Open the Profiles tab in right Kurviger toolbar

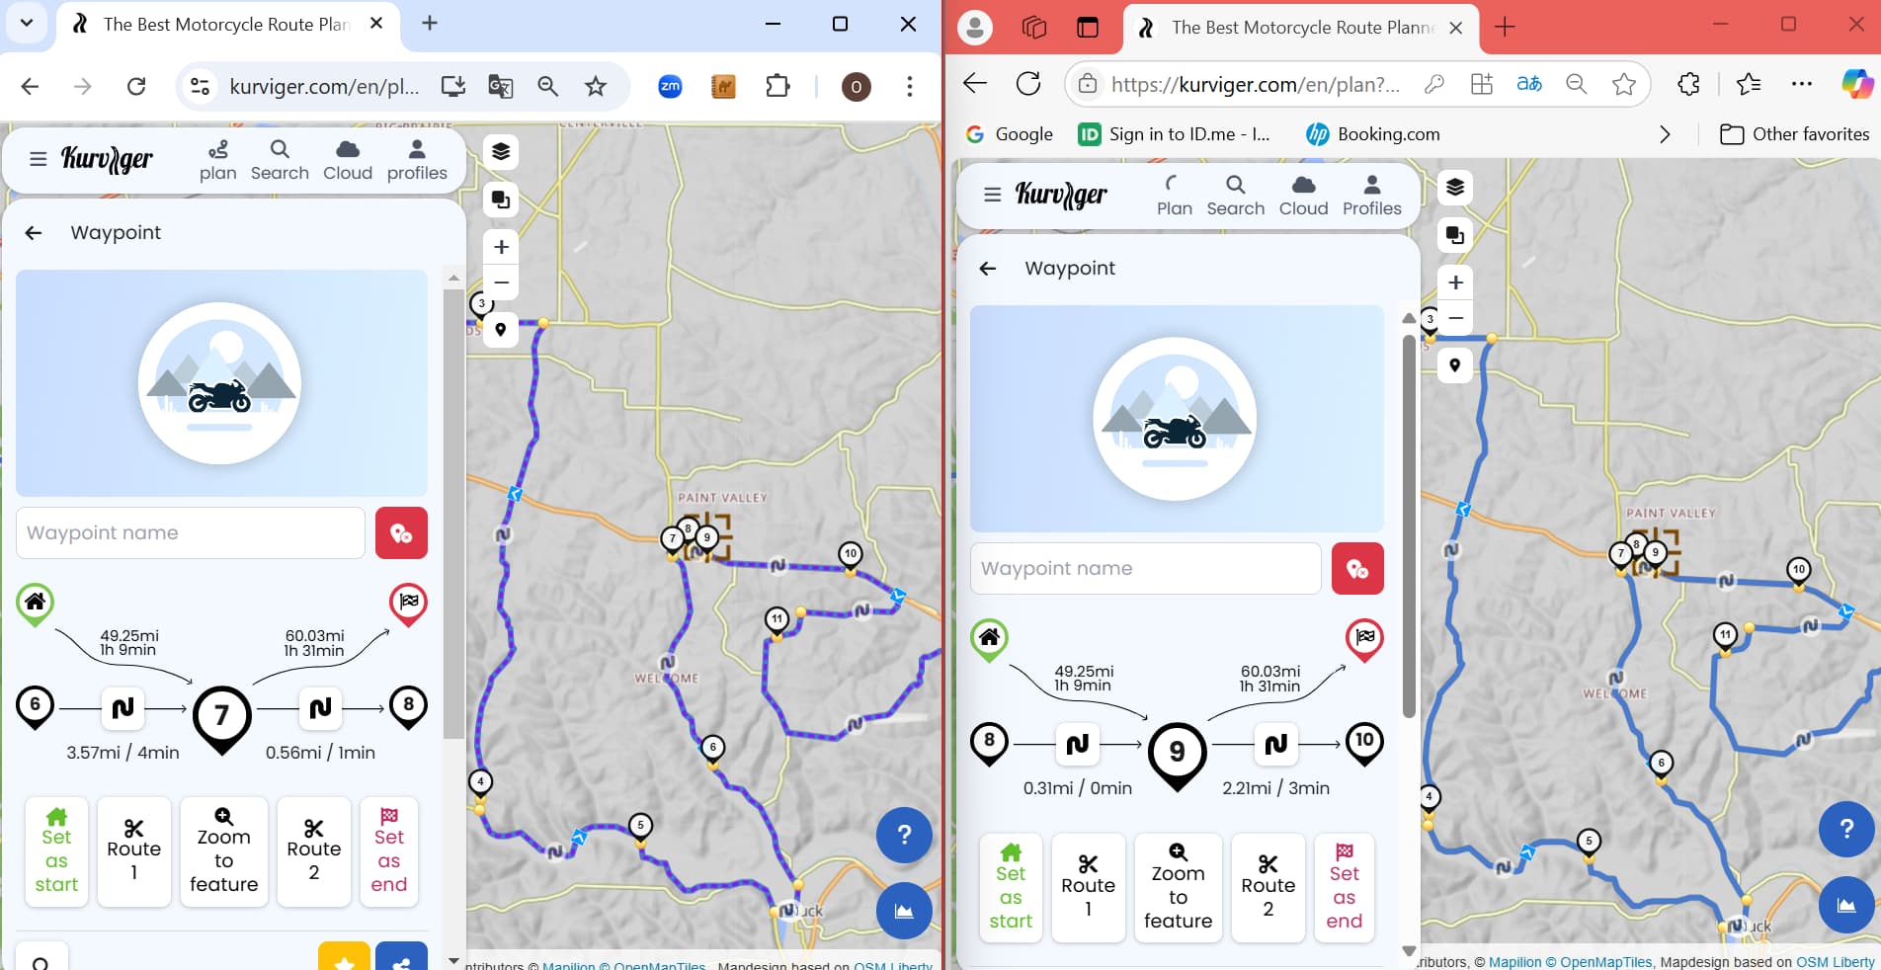click(1371, 196)
